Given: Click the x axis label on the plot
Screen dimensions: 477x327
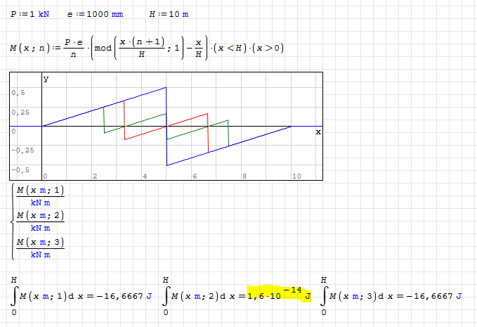Looking at the screenshot, I should (318, 132).
